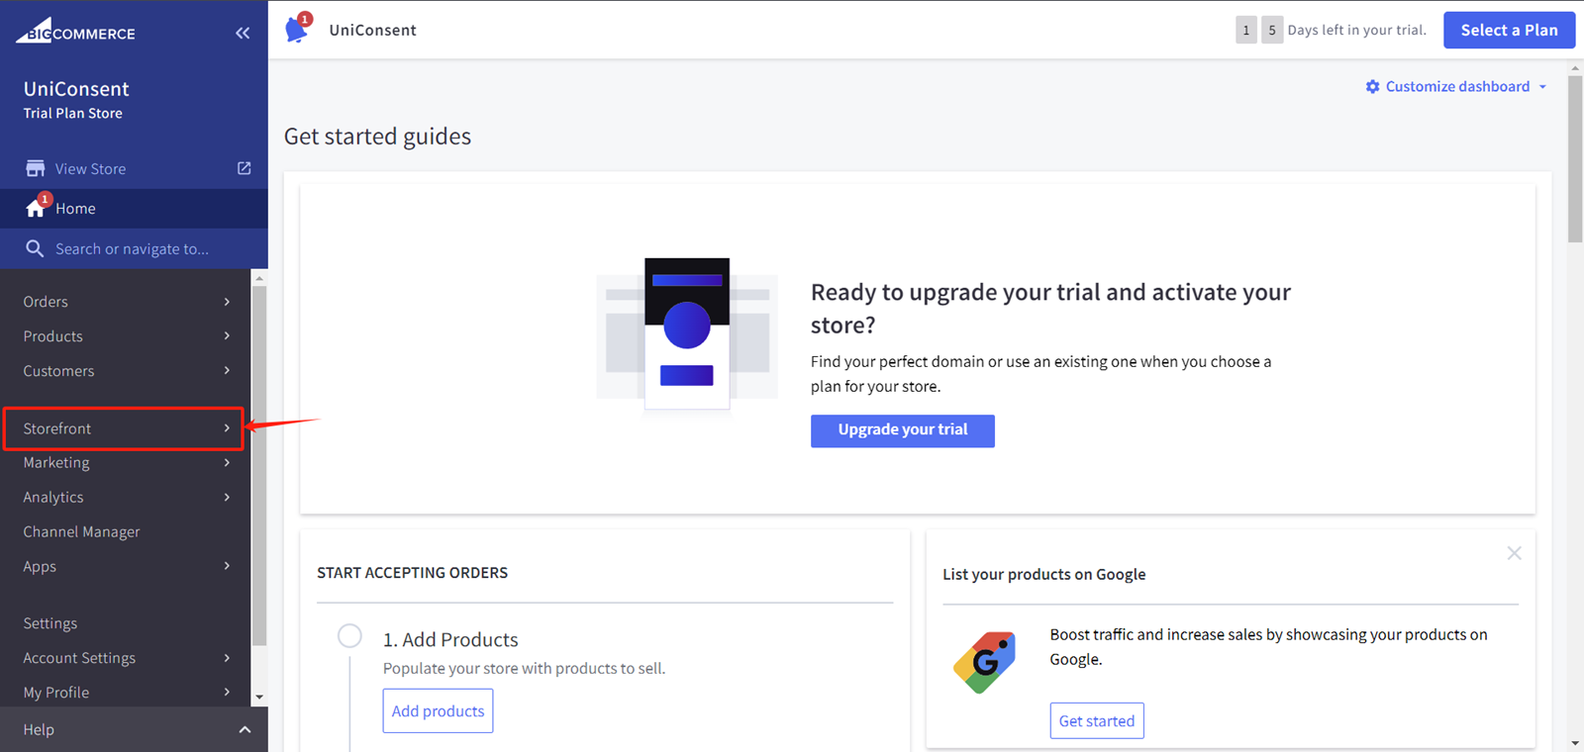Open My Profile in the sidebar

point(126,693)
